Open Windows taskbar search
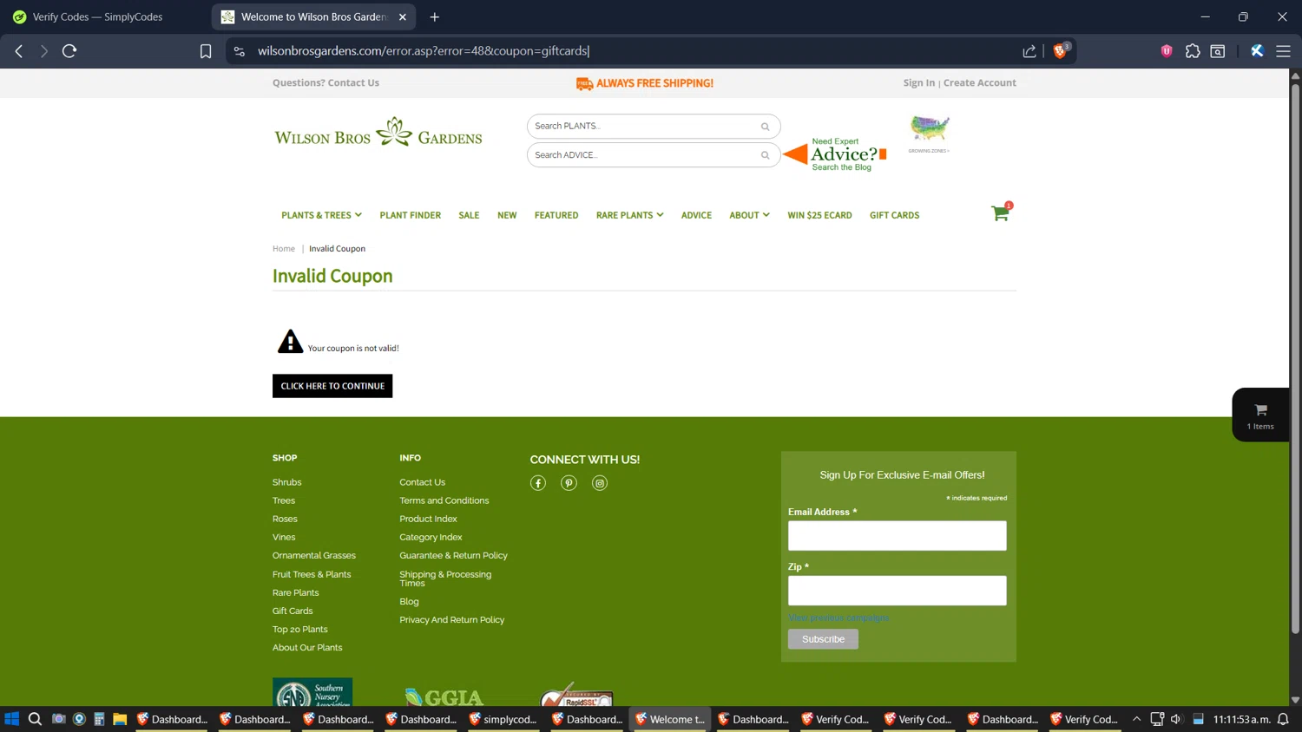Viewport: 1302px width, 732px height. [x=35, y=719]
